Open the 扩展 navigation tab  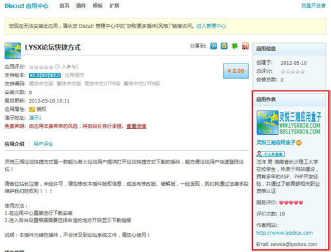115,6
